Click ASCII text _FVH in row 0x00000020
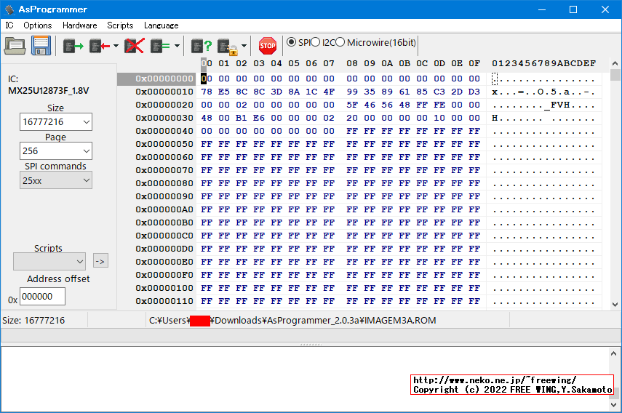 tap(557, 105)
